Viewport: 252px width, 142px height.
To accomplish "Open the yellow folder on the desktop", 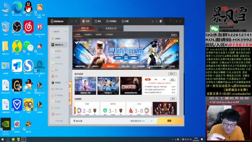I will 6,46.
